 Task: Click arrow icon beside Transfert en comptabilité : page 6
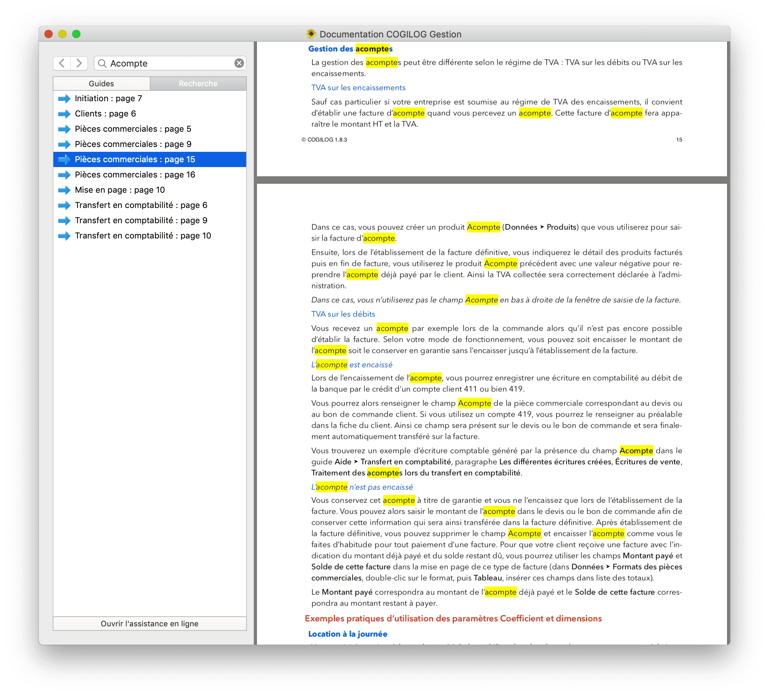click(64, 206)
